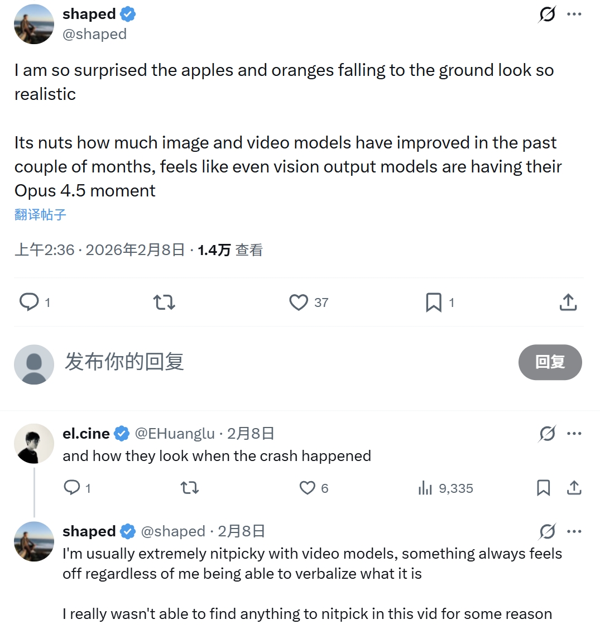Bookmark the main shaped post
The image size is (600, 629).
pyautogui.click(x=434, y=302)
